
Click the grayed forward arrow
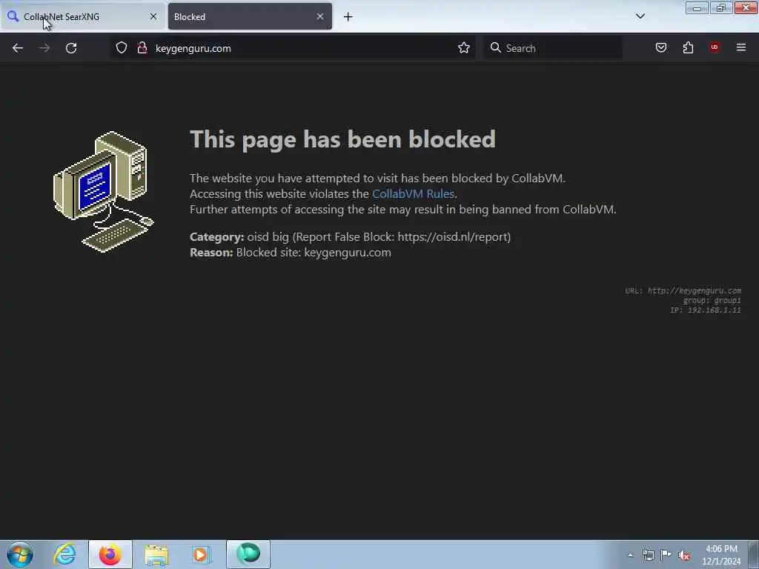tap(44, 48)
